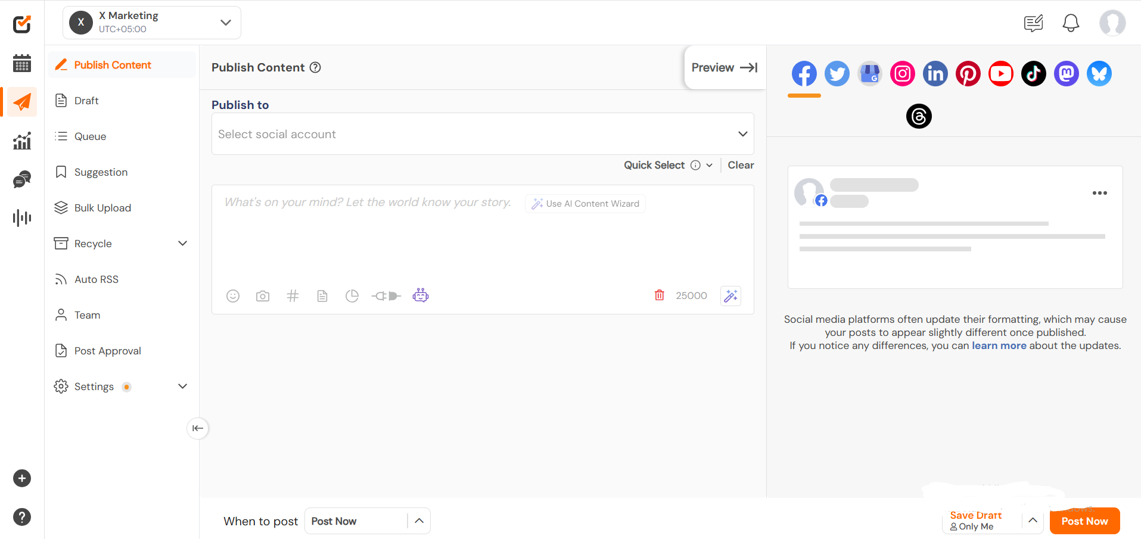The width and height of the screenshot is (1141, 539).
Task: Add media with the camera icon
Action: (x=263, y=296)
